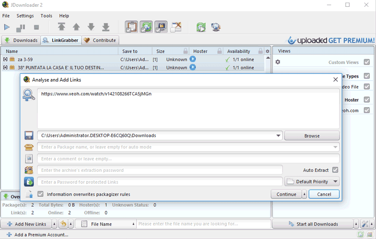This screenshot has height=239, width=376.
Task: Open the save path dropdown arrow
Action: [278, 135]
